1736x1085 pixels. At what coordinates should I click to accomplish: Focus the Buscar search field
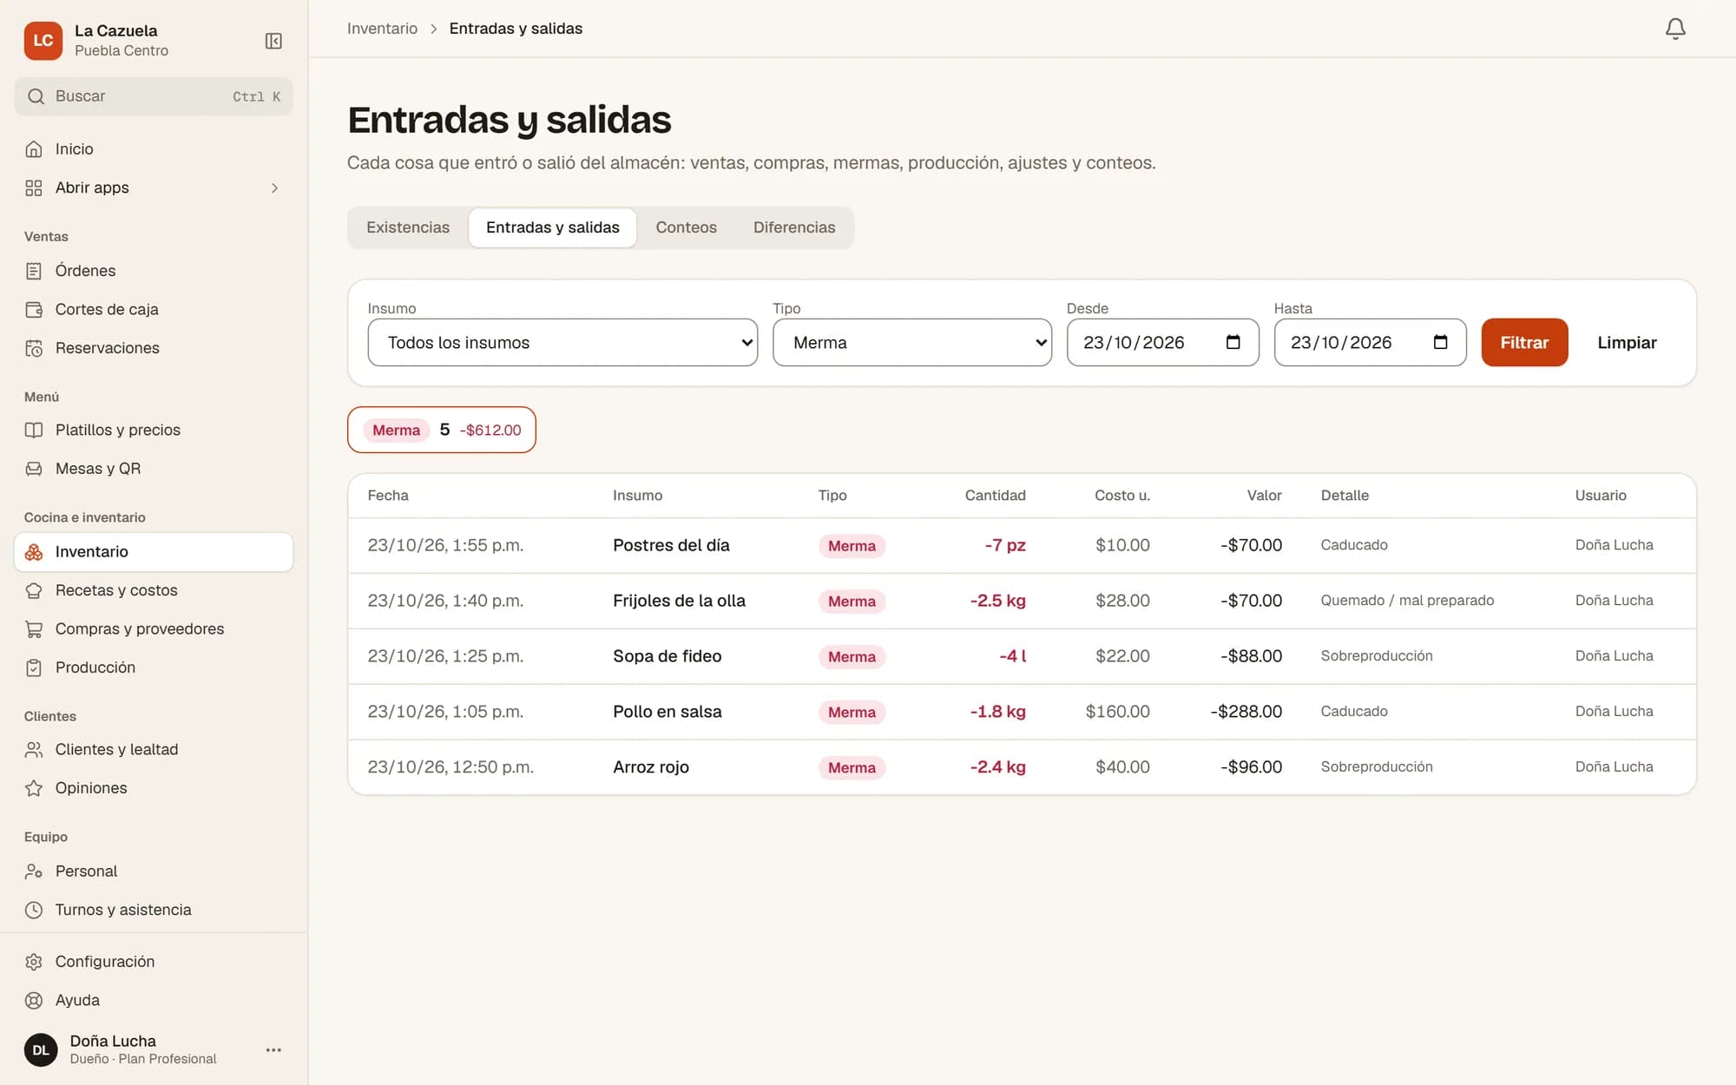coord(154,96)
